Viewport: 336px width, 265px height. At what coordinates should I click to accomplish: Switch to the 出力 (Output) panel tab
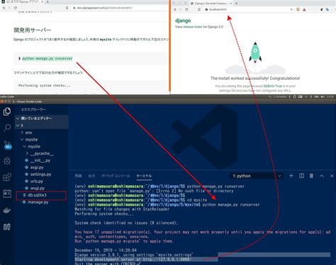point(91,176)
